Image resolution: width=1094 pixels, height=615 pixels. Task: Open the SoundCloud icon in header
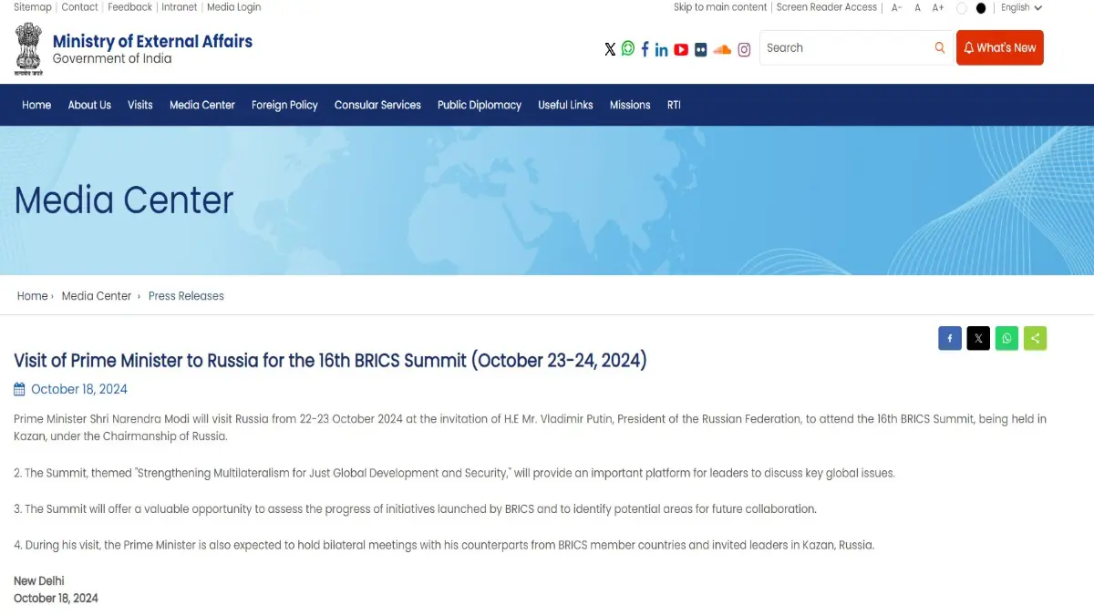click(x=722, y=49)
